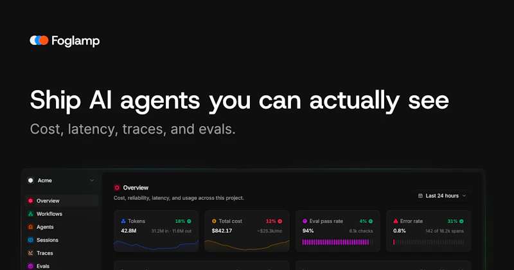Open Sessions in the sidebar
This screenshot has width=514, height=270.
[62, 240]
